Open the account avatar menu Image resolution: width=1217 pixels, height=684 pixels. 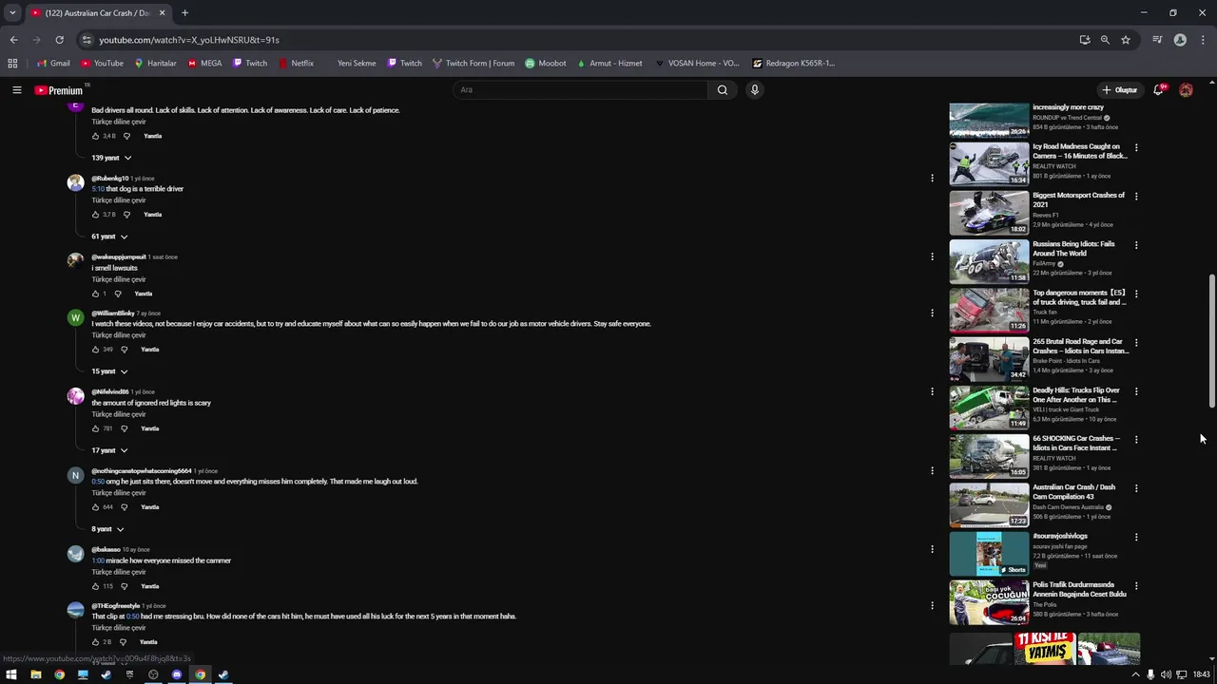pos(1186,90)
